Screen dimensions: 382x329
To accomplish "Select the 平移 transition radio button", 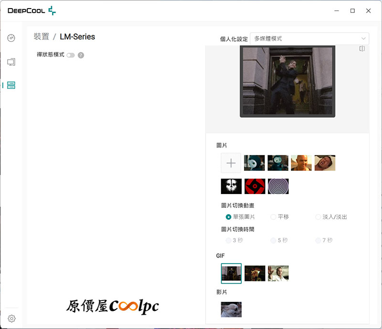I will tap(274, 217).
